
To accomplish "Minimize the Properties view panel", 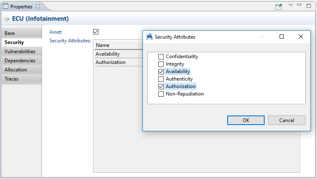I will [x=300, y=5].
